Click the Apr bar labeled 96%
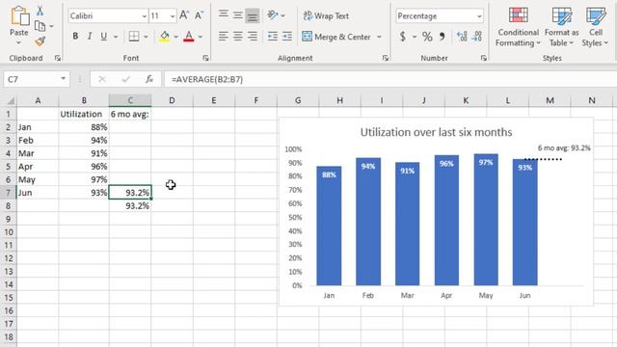 (446, 221)
